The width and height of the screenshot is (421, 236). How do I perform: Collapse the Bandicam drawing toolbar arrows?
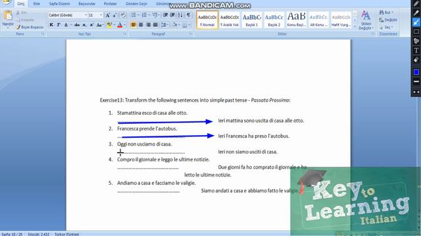tap(416, 92)
